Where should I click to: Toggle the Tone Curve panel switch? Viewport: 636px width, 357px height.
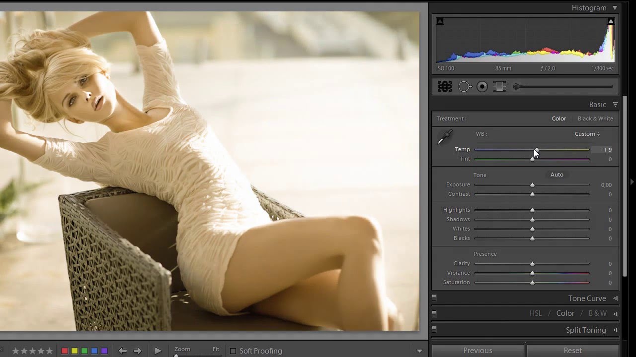[x=434, y=298]
